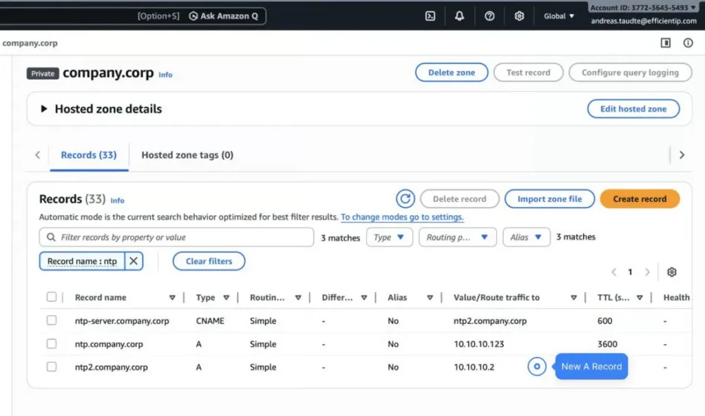Check the ntp.company.corp row checkbox
The height and width of the screenshot is (416, 705).
[x=52, y=344]
